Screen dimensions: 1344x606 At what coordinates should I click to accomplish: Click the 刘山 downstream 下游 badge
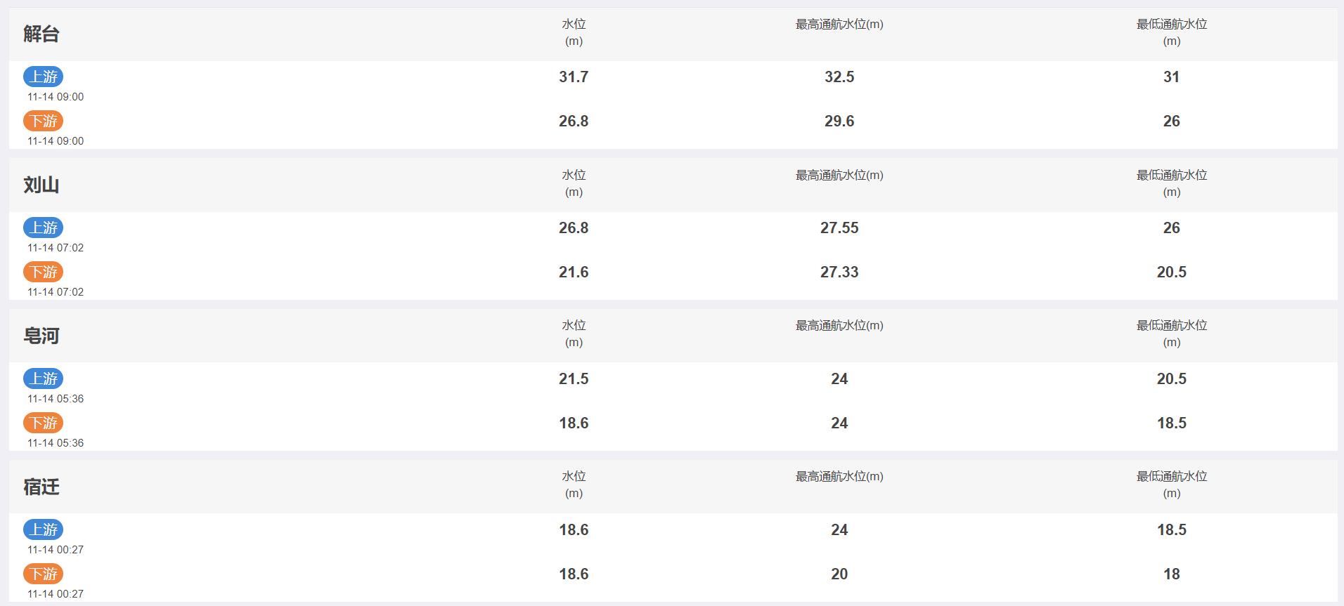click(43, 272)
